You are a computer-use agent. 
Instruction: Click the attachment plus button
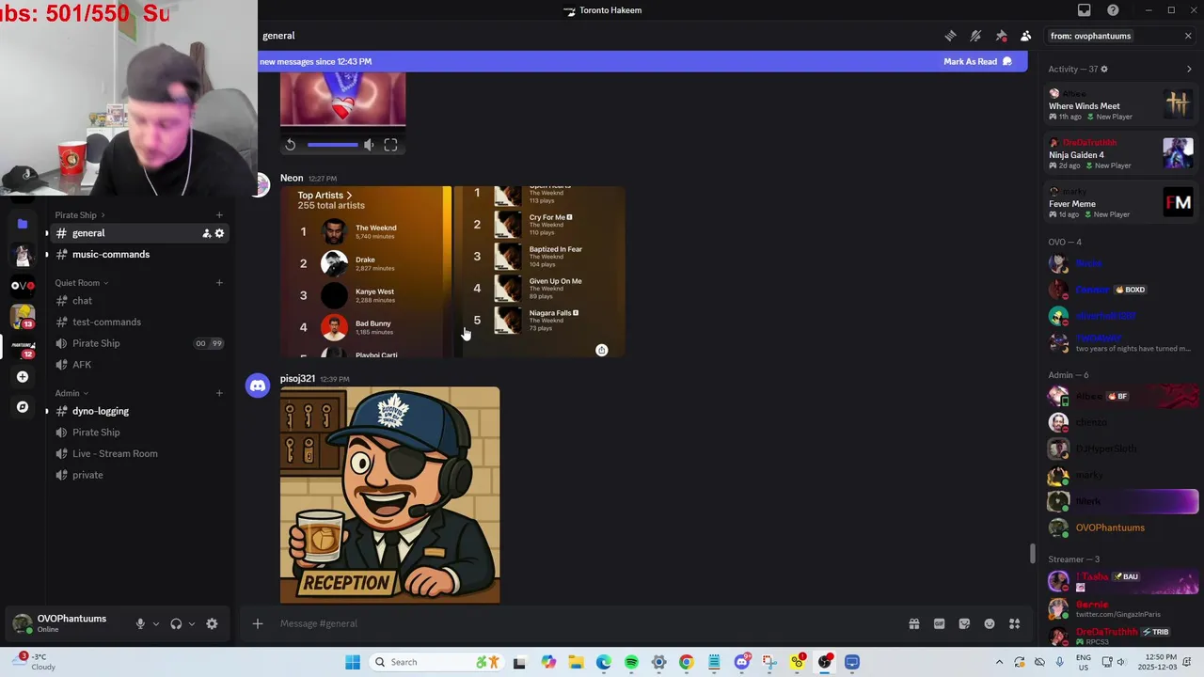(x=257, y=623)
